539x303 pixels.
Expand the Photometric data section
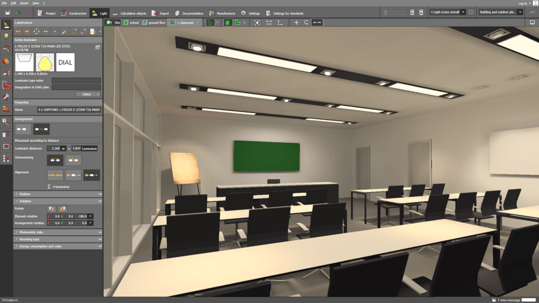coord(30,232)
